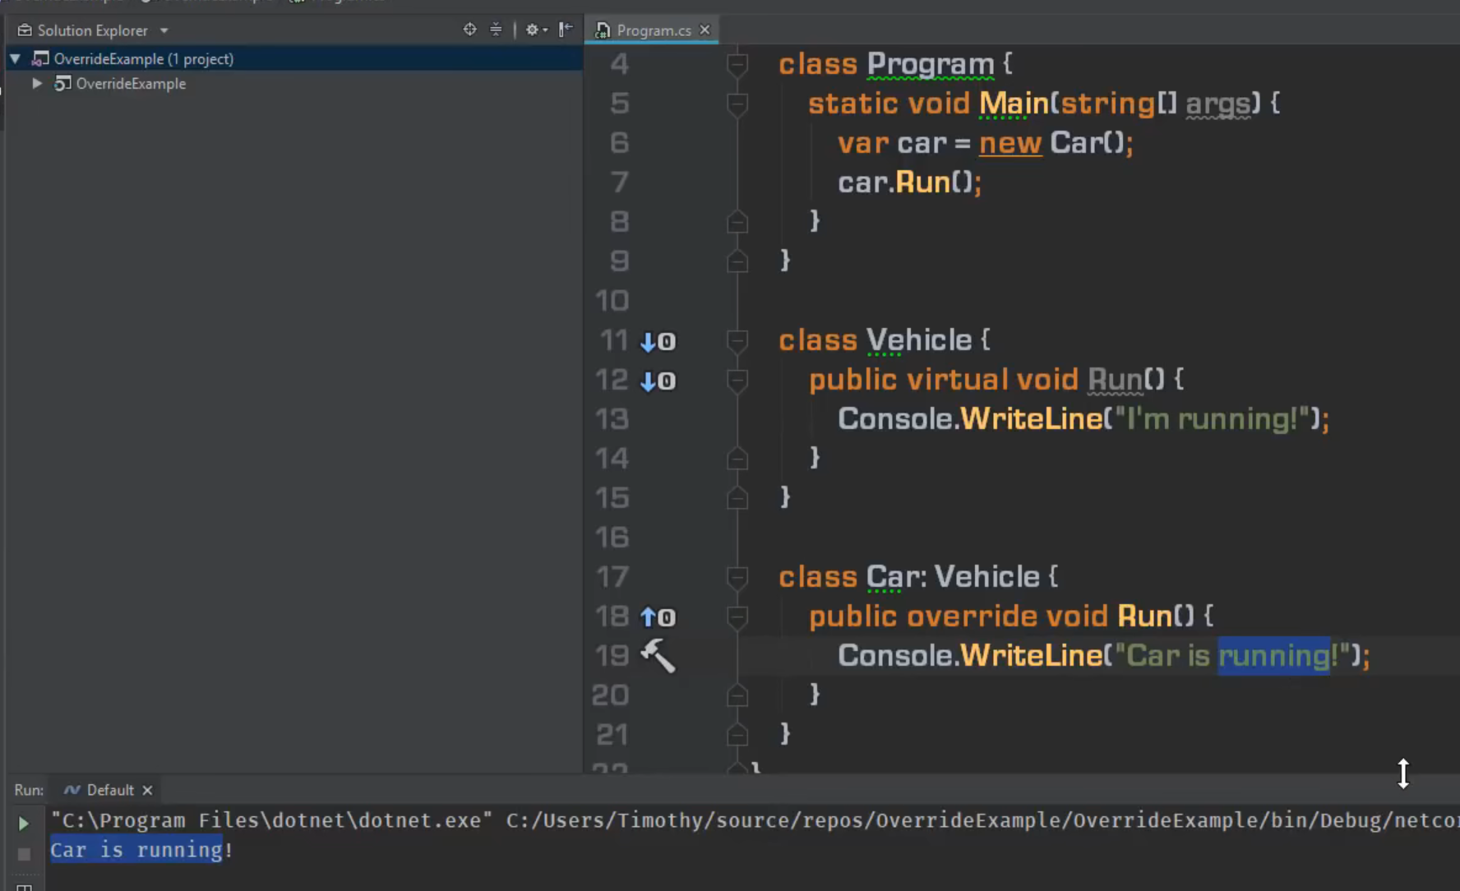Click the 'new' keyword on line 6
Screen dimensions: 1460x891
click(1010, 143)
